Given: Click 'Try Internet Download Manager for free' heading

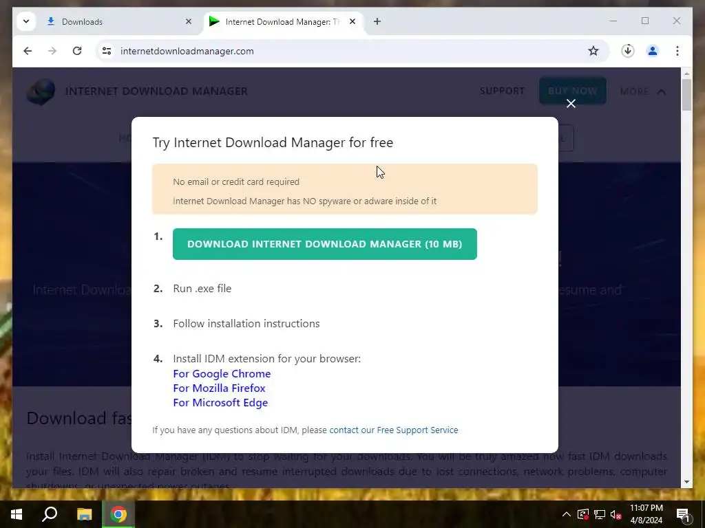Looking at the screenshot, I should click(x=273, y=142).
